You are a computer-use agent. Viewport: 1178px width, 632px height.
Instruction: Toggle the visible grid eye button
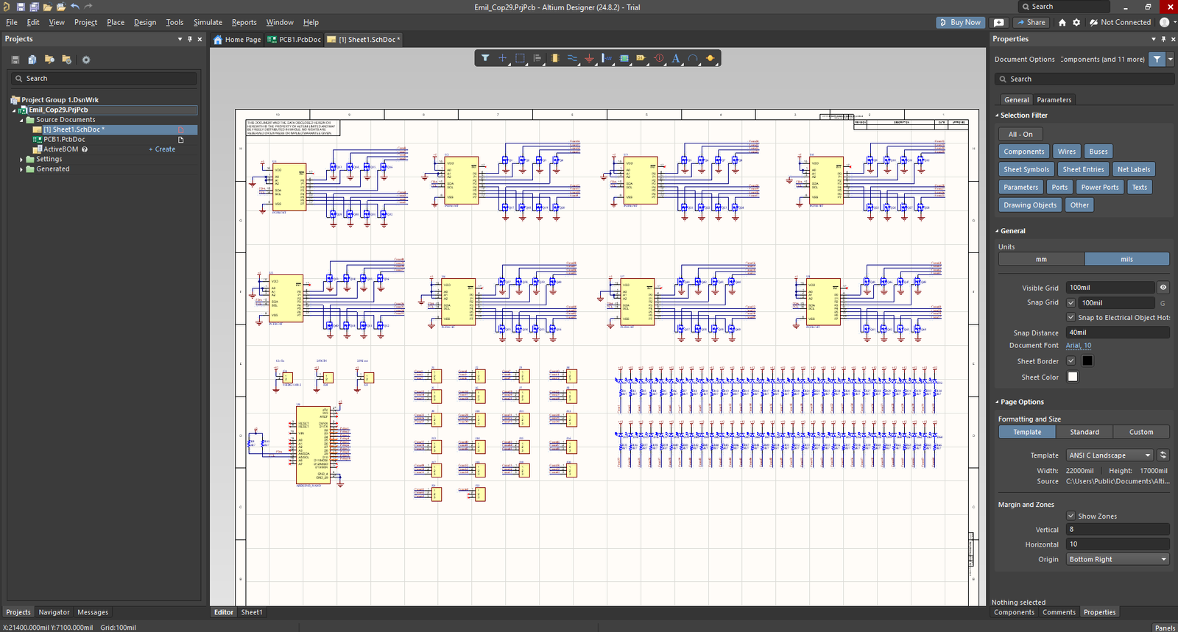(1163, 288)
